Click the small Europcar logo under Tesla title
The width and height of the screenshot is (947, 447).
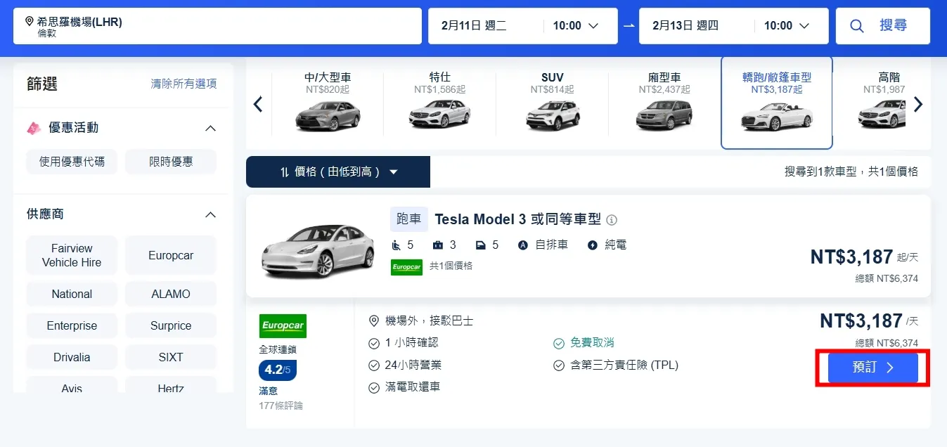pos(406,267)
